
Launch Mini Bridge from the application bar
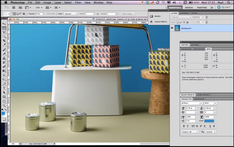(20, 8)
